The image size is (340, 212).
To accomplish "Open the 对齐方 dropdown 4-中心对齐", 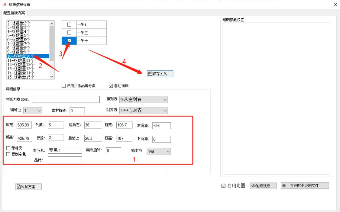I will 144,111.
